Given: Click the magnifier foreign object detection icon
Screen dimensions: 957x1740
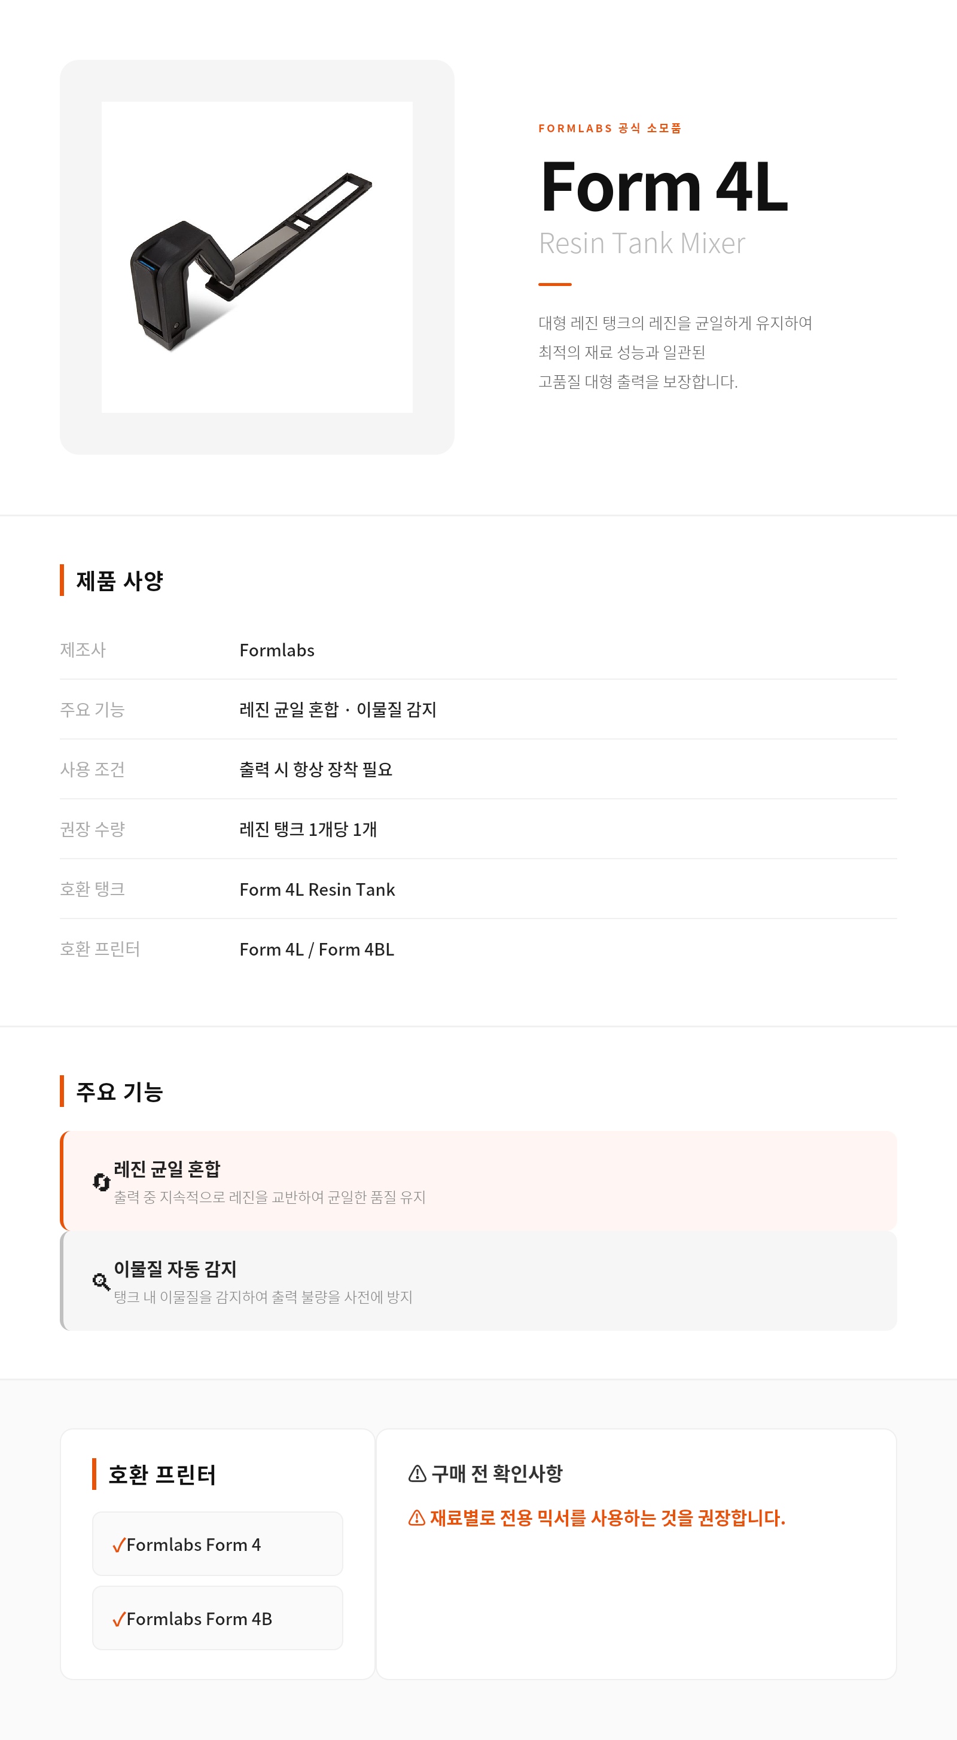Looking at the screenshot, I should tap(101, 1281).
